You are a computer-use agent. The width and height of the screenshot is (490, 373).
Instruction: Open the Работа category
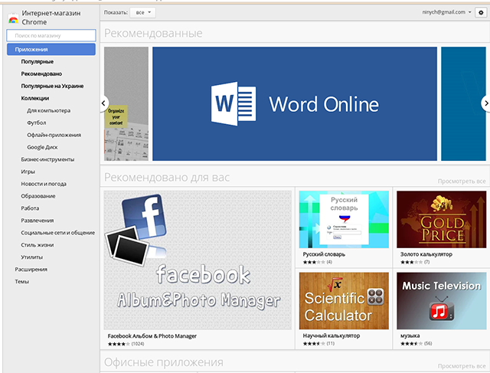point(30,208)
